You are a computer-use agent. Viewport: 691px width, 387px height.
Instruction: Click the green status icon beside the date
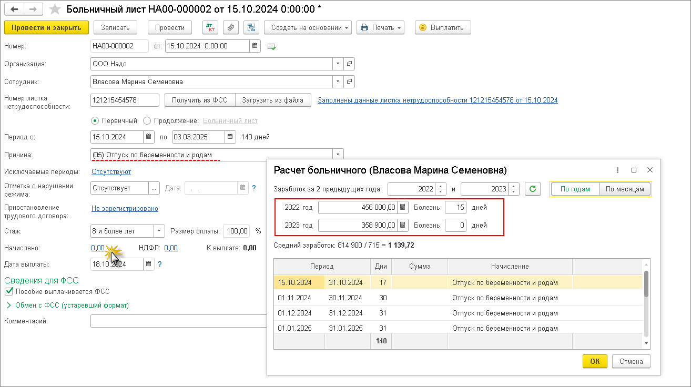[x=272, y=46]
